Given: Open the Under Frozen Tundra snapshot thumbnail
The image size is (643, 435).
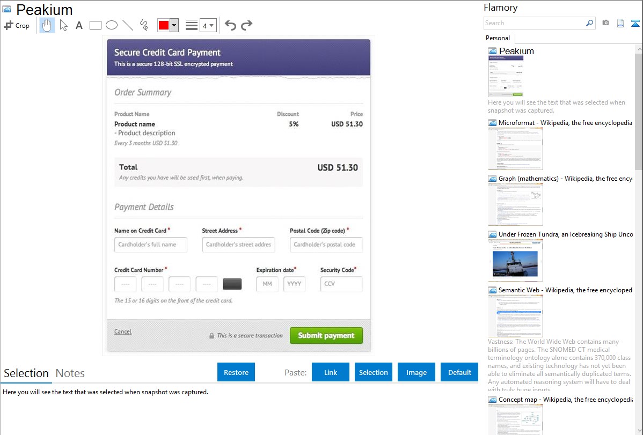Looking at the screenshot, I should [515, 260].
